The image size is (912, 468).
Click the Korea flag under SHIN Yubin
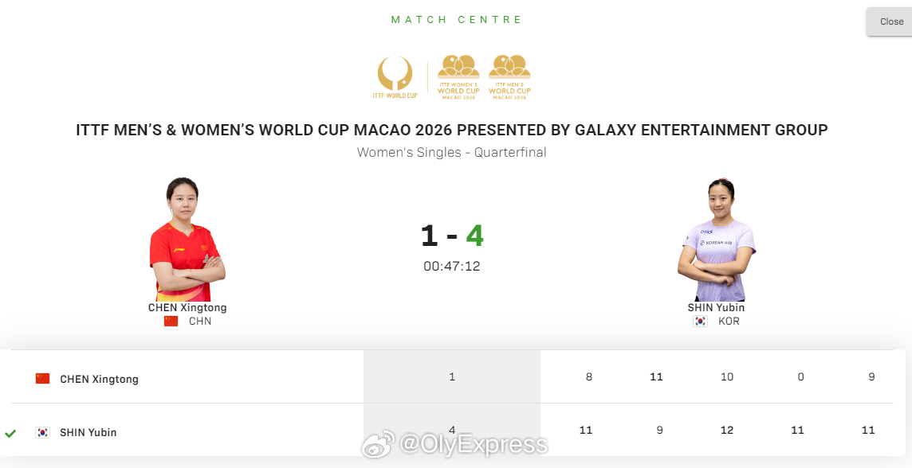[700, 321]
